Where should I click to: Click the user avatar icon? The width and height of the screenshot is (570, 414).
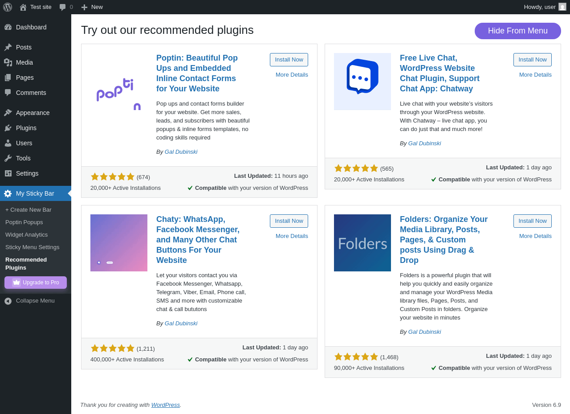562,7
